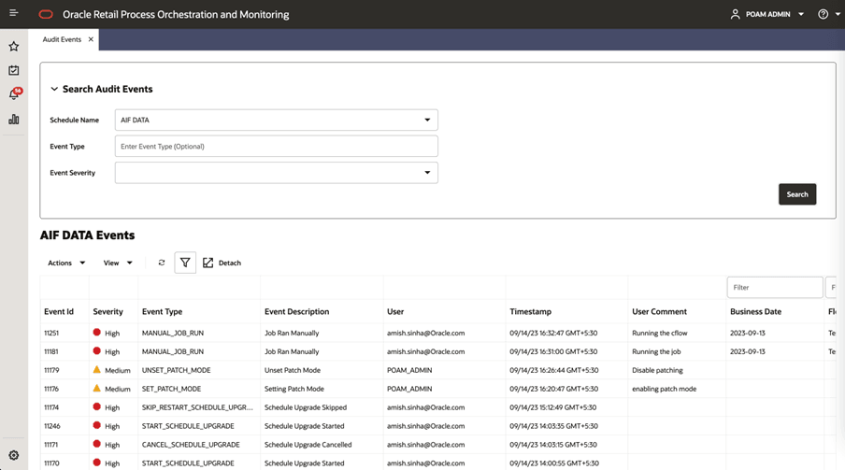Click the red High severity icon for 11251
Image resolution: width=845 pixels, height=470 pixels.
pyautogui.click(x=97, y=333)
